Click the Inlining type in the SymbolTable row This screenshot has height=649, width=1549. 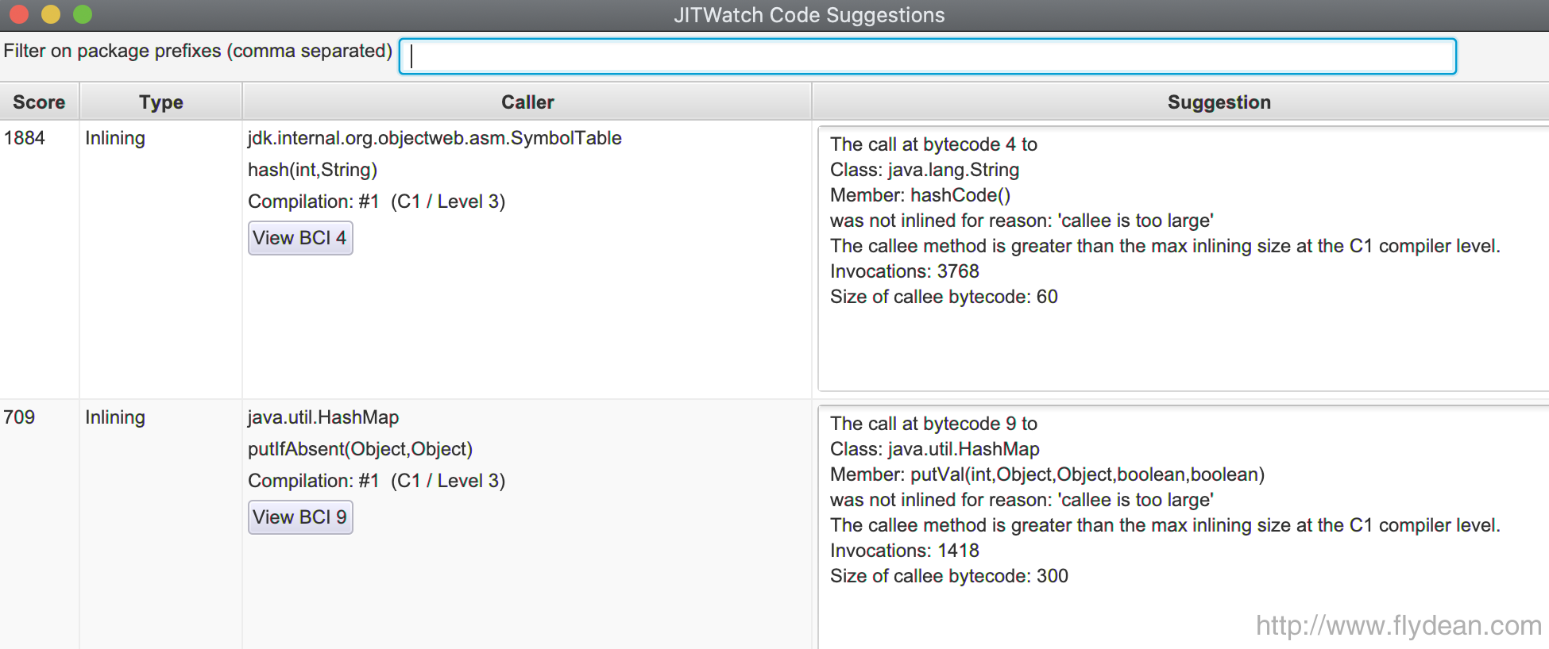115,138
